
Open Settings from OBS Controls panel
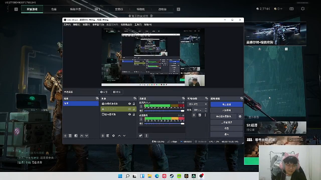[226, 128]
